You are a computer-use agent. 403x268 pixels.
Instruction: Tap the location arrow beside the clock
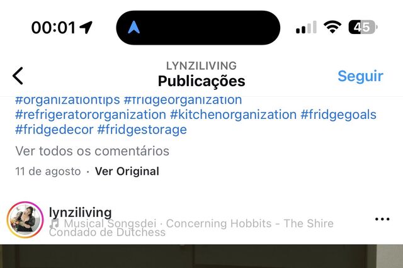click(x=86, y=27)
